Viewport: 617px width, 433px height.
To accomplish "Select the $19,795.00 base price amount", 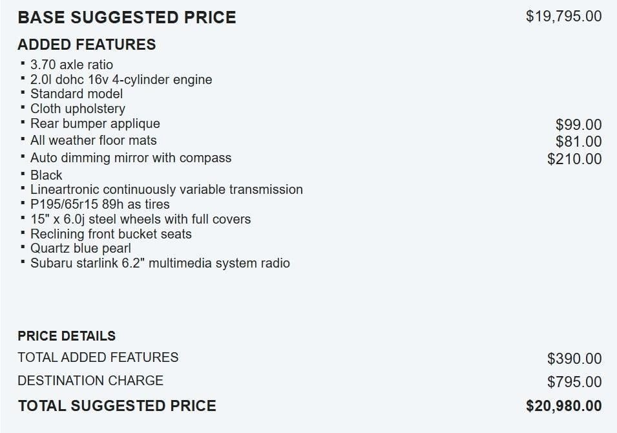I will (563, 16).
